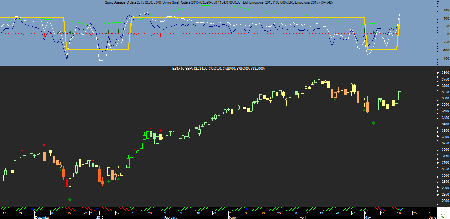Image resolution: width=450 pixels, height=219 pixels.
Task: Click the 2800 price axis label
Action: point(445,201)
